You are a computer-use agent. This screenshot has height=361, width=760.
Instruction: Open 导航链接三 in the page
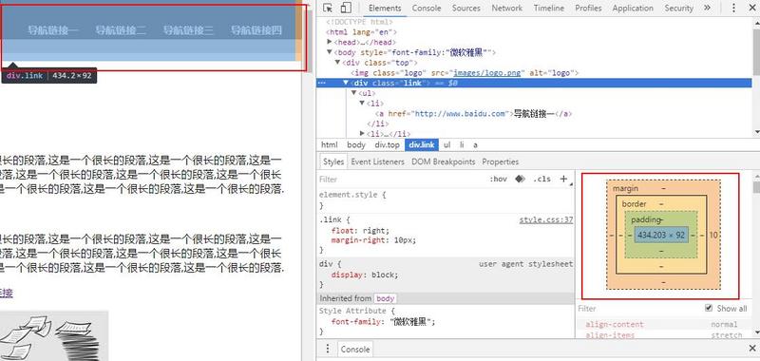(188, 30)
